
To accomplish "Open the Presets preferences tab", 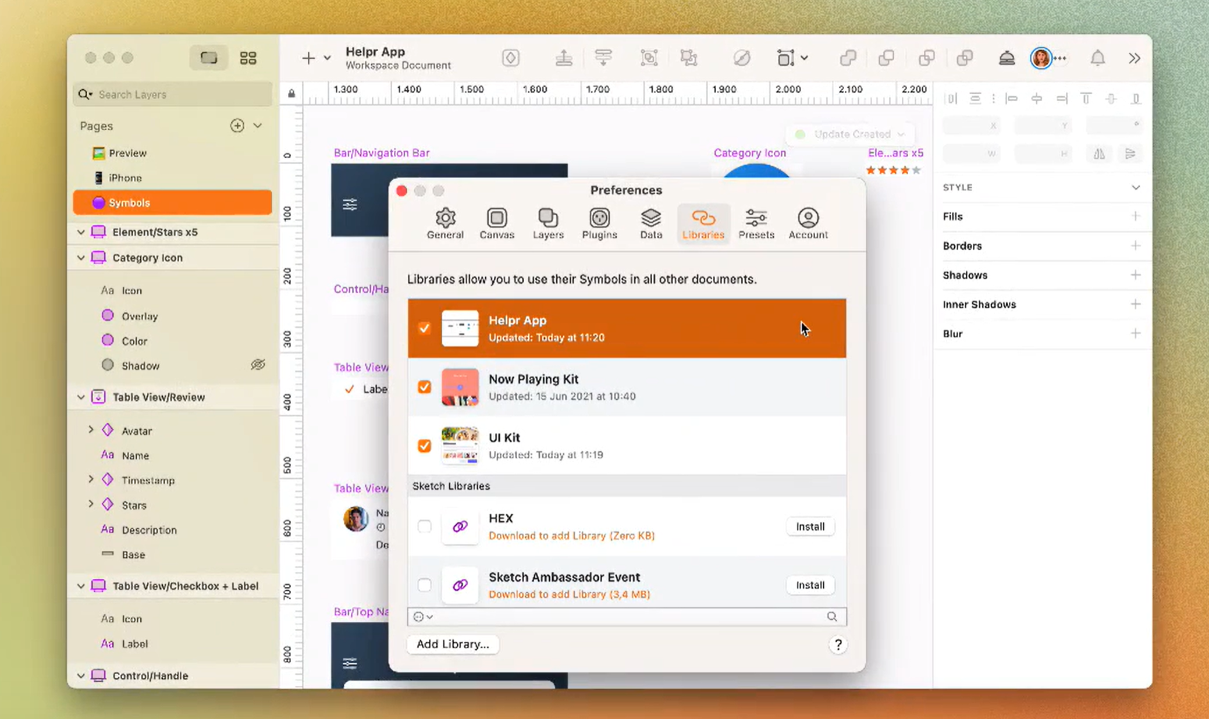I will point(756,223).
